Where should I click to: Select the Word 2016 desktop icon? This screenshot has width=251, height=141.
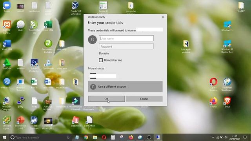pyautogui.click(x=7, y=45)
